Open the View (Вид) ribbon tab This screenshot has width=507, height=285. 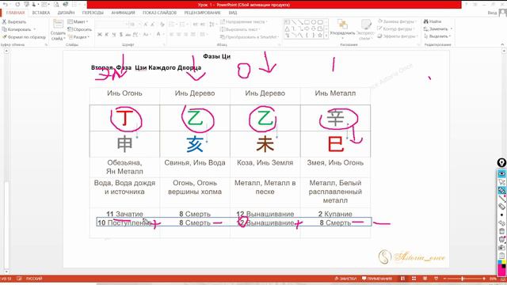pyautogui.click(x=233, y=13)
